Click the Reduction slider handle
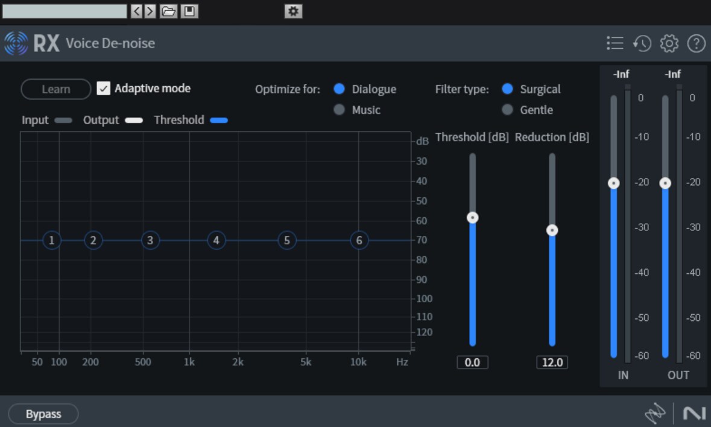 tap(552, 230)
